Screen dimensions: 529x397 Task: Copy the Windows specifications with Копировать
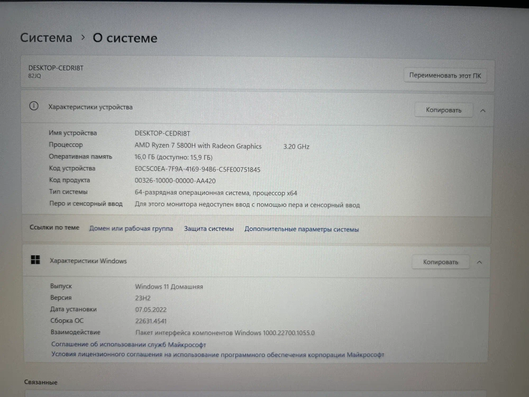pos(440,261)
